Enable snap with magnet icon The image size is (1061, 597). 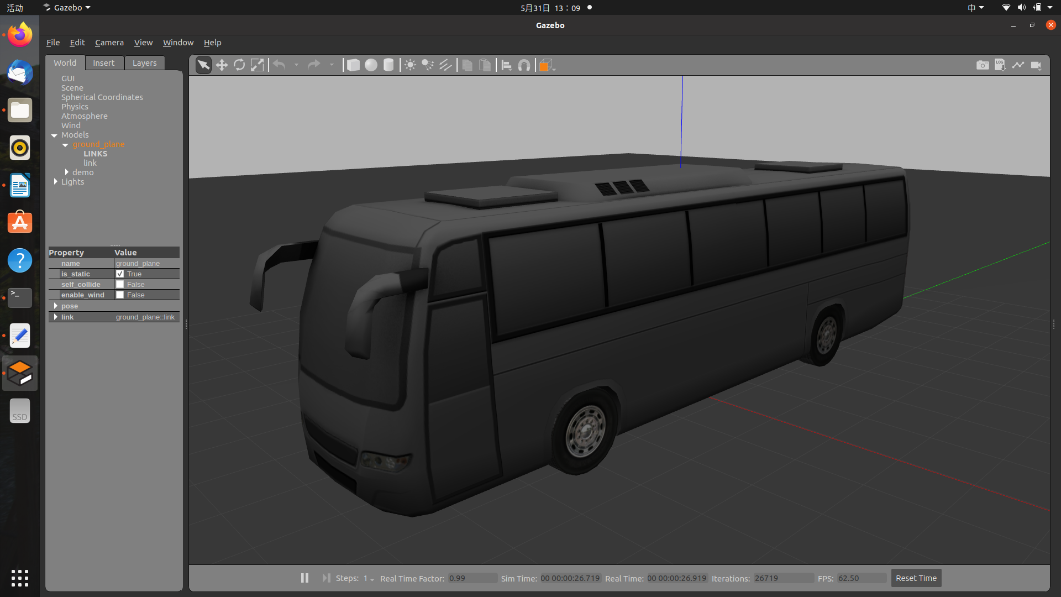pyautogui.click(x=524, y=65)
